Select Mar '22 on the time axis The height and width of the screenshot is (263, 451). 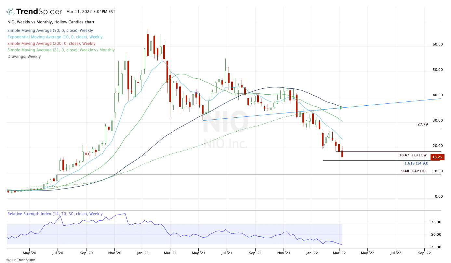click(x=339, y=252)
